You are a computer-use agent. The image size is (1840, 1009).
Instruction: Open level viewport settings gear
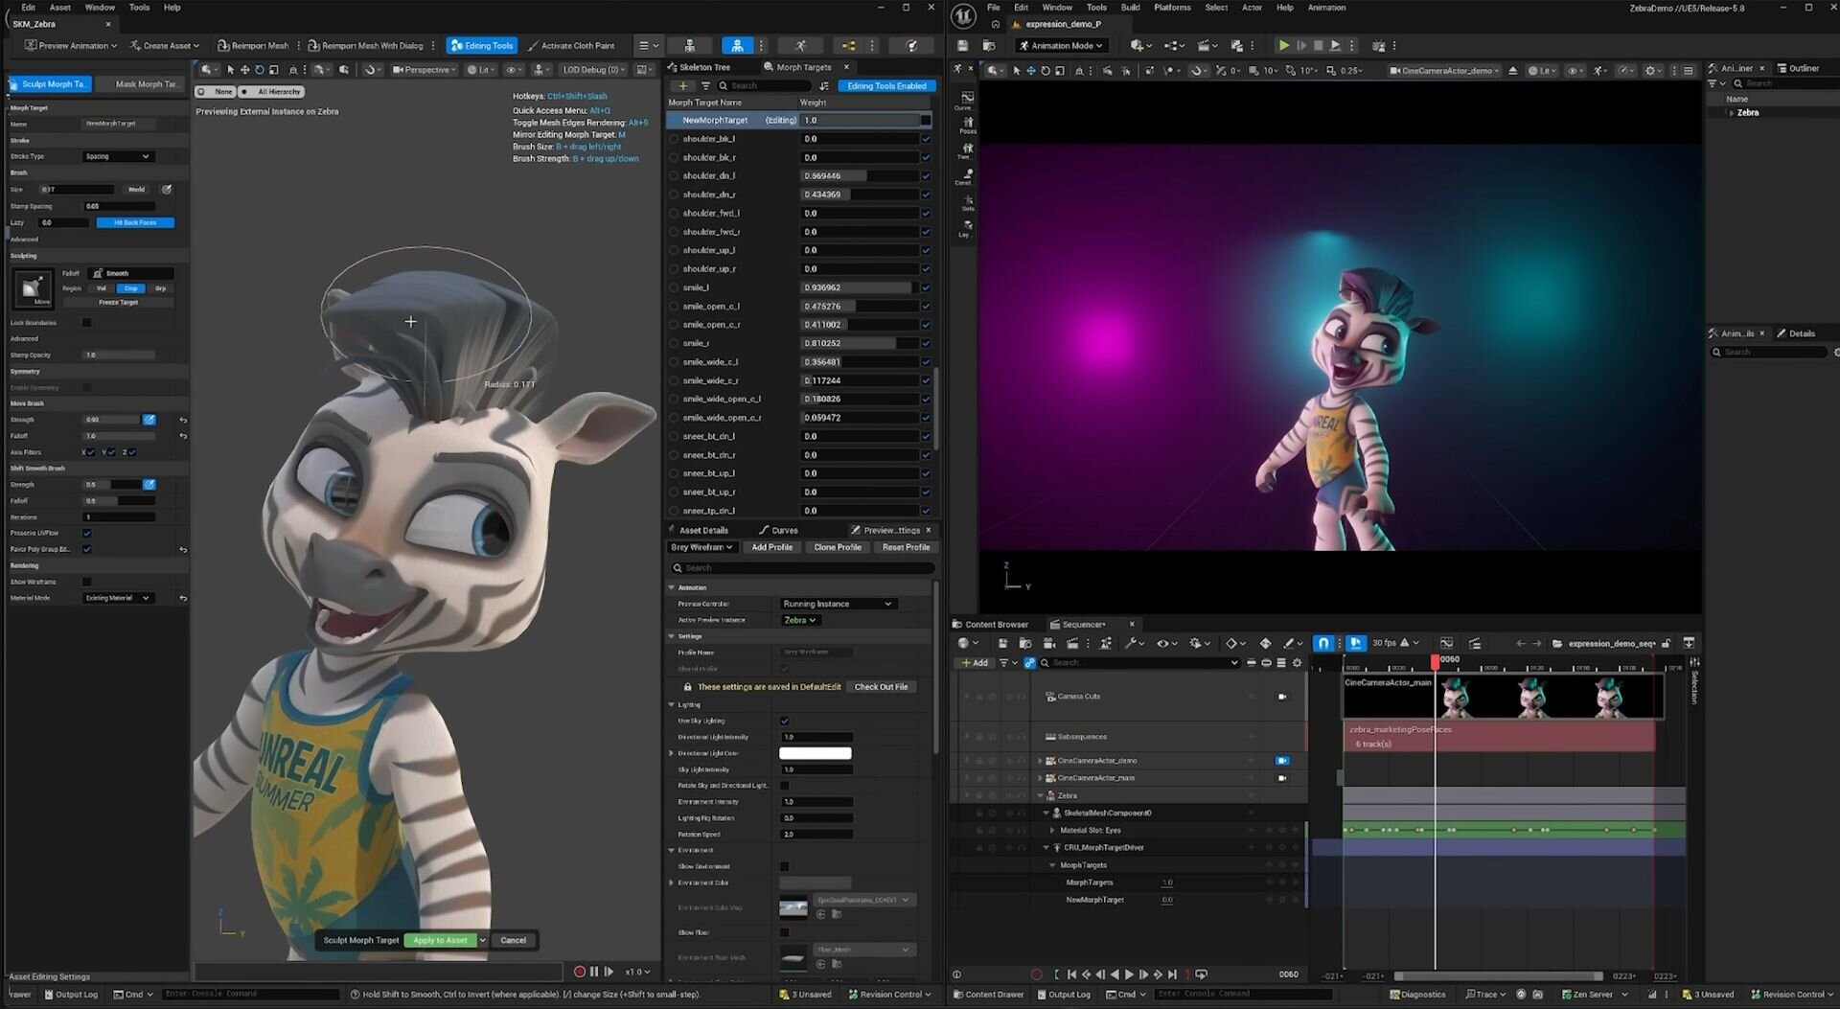(1651, 70)
